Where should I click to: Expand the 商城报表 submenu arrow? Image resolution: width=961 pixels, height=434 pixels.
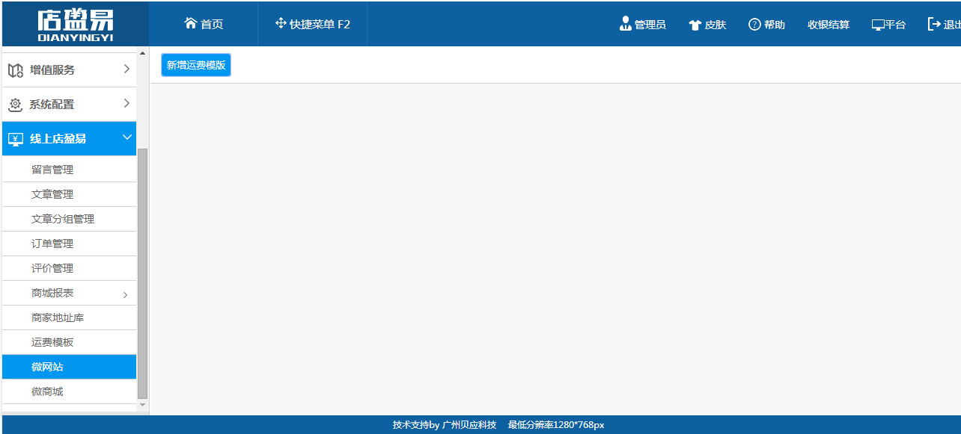[x=125, y=295]
